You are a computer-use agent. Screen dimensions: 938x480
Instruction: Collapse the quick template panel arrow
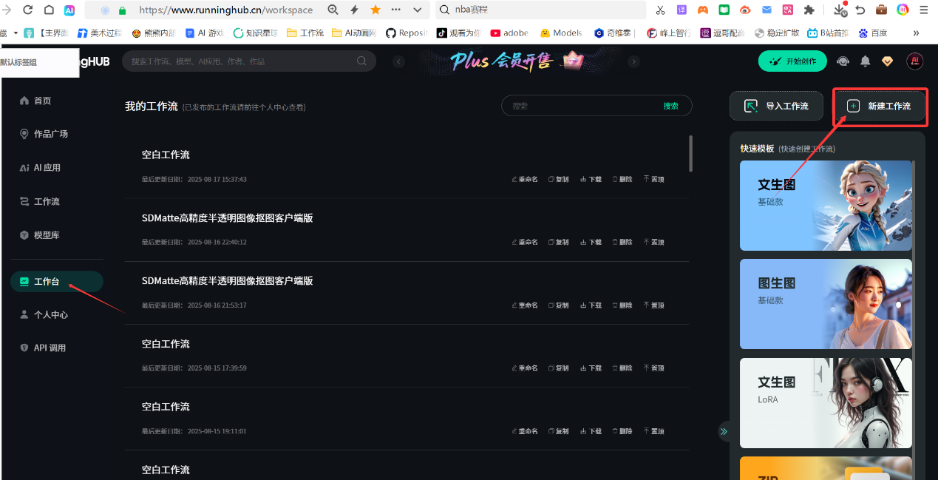[724, 431]
